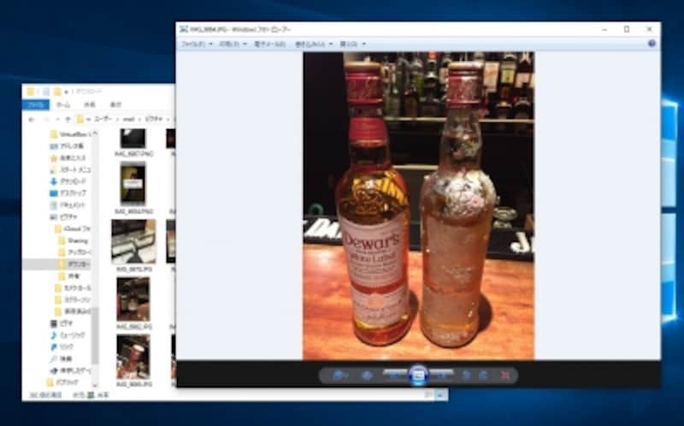The height and width of the screenshot is (426, 684).
Task: Open the quick access toolbar dropdown in Explorer
Action: point(67,92)
